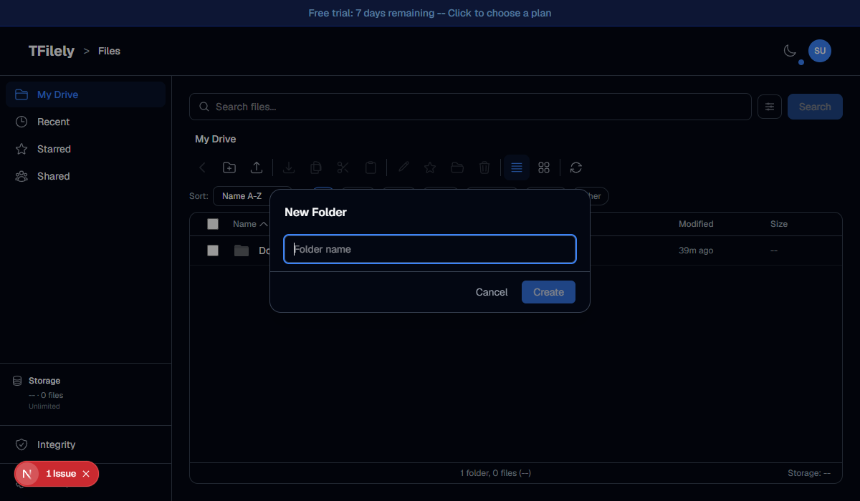860x501 pixels.
Task: Focus the Search files input
Action: click(x=470, y=107)
